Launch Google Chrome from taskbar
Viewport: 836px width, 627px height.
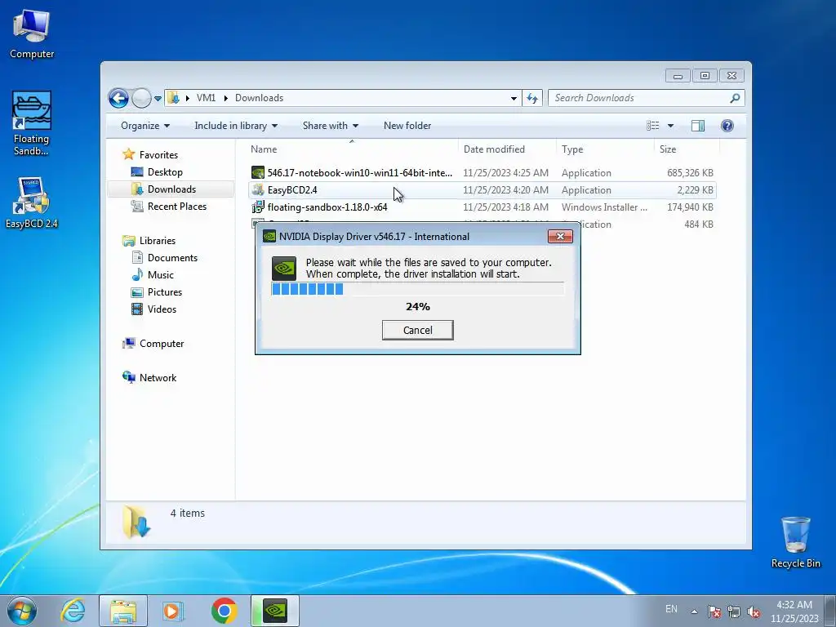pyautogui.click(x=224, y=611)
